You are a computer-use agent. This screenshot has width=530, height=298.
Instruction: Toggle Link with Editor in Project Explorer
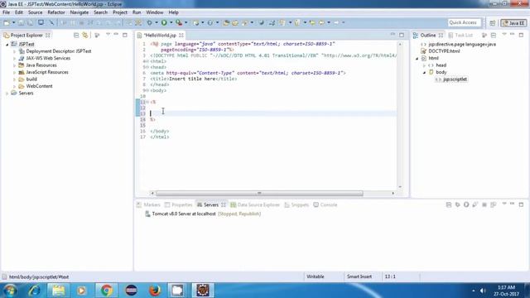tap(85, 35)
